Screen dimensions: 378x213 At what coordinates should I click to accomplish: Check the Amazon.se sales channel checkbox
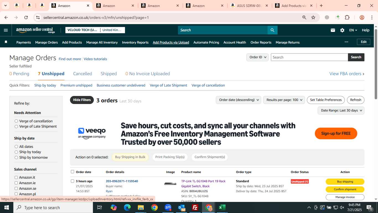[16, 189]
